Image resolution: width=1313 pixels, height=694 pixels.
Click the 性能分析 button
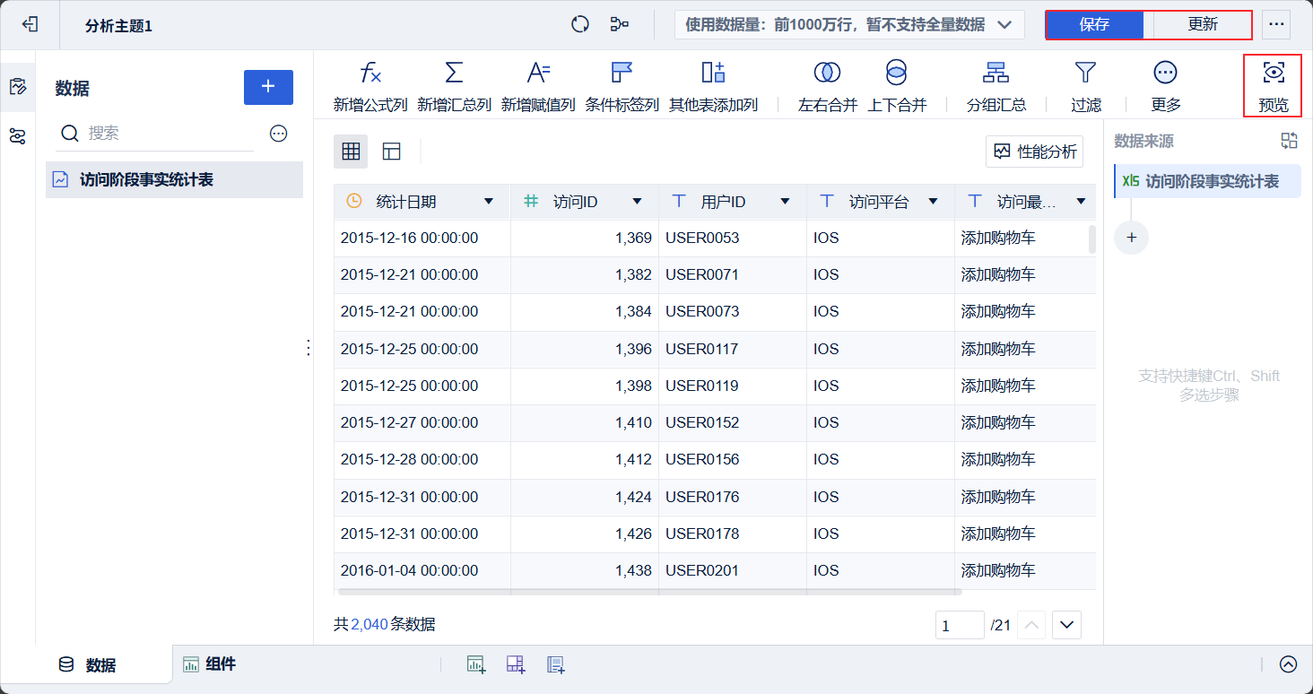tap(1034, 152)
